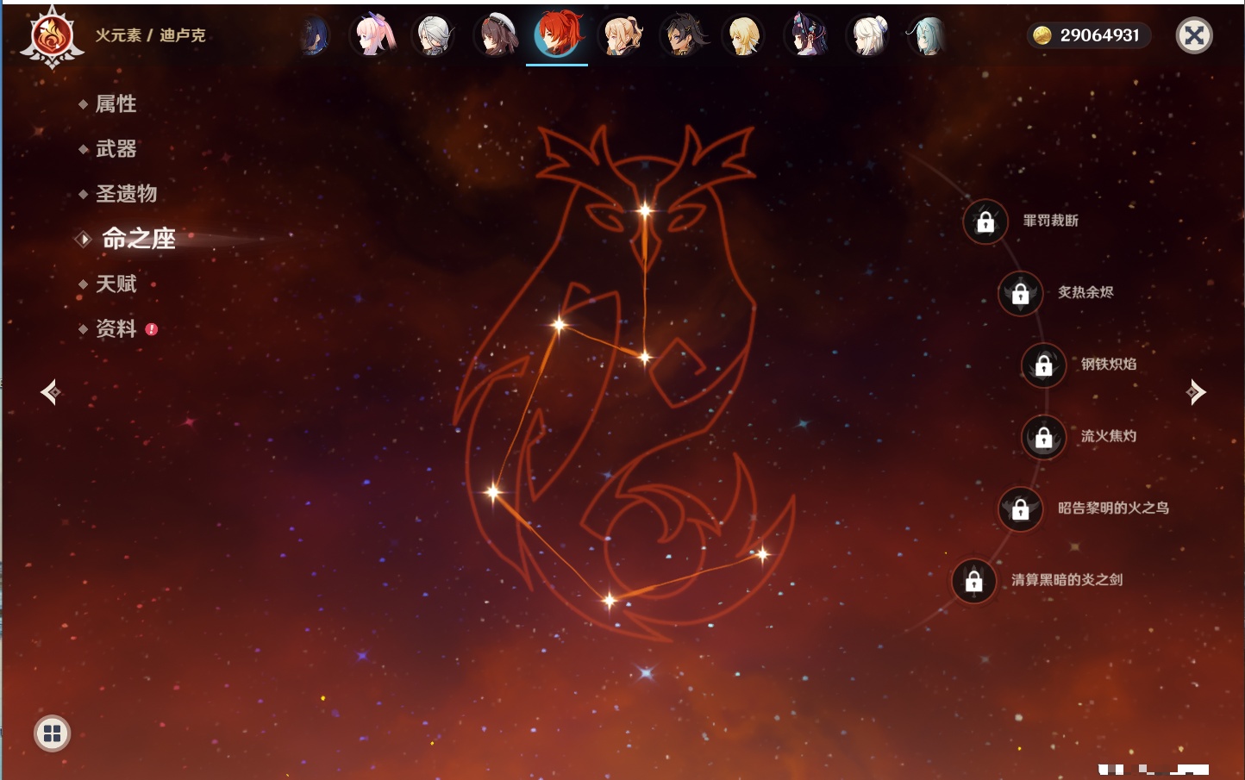
Task: Select the pink-haired character avatar
Action: (373, 35)
